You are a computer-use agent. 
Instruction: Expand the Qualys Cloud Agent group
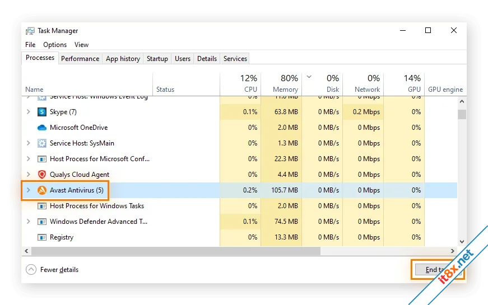tap(29, 174)
